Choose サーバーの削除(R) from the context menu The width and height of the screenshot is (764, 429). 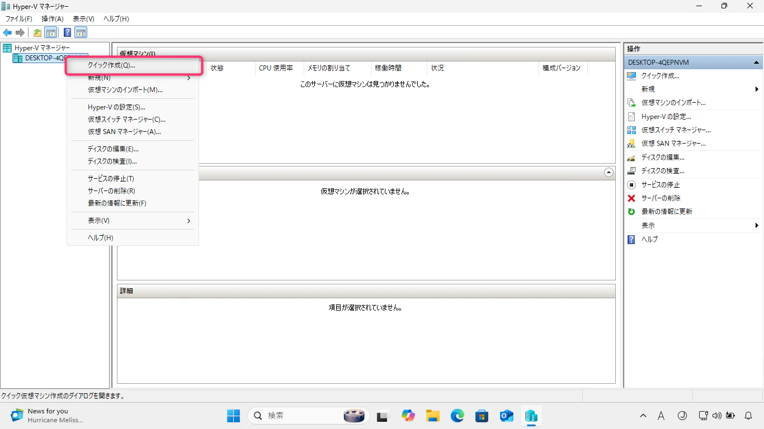click(x=133, y=191)
